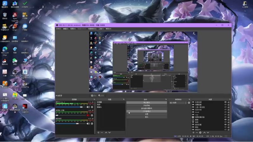The width and height of the screenshot is (253, 142).
Task: Open the 文件(F) File menu
Action: (x=59, y=29)
